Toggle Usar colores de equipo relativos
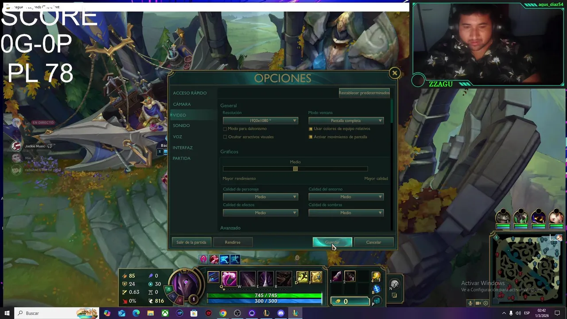 [x=311, y=129]
